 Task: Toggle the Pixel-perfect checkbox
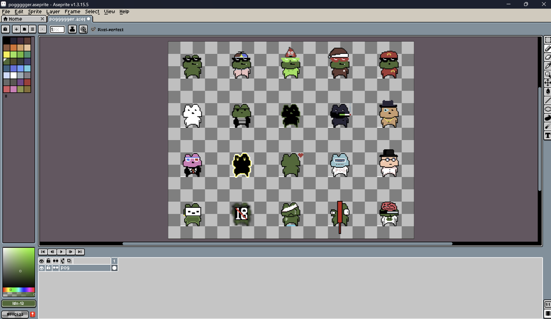107,29
